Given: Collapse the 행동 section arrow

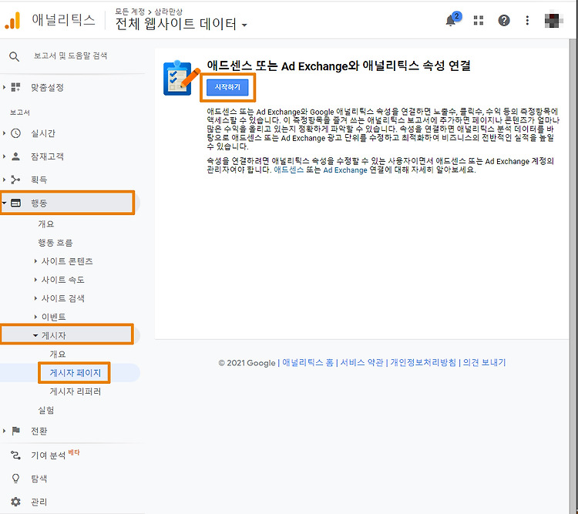Looking at the screenshot, I should (4, 203).
